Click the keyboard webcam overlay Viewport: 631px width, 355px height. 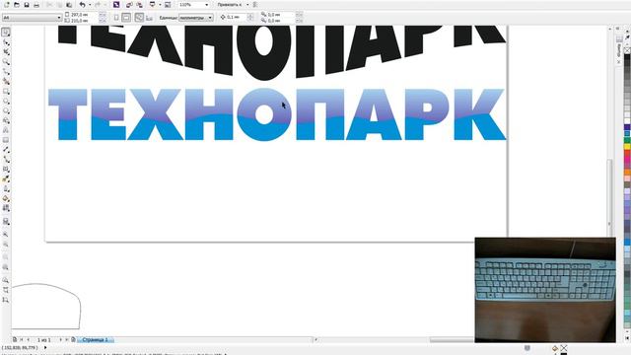(x=545, y=290)
